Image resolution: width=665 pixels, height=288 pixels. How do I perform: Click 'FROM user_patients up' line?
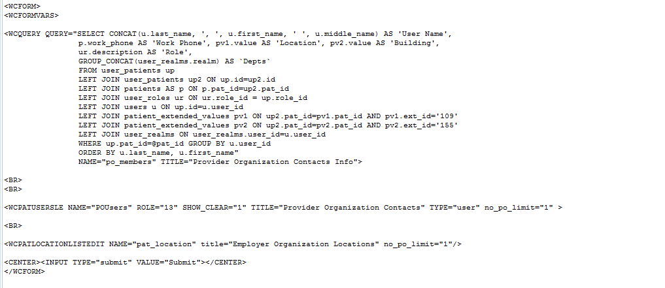coord(126,71)
